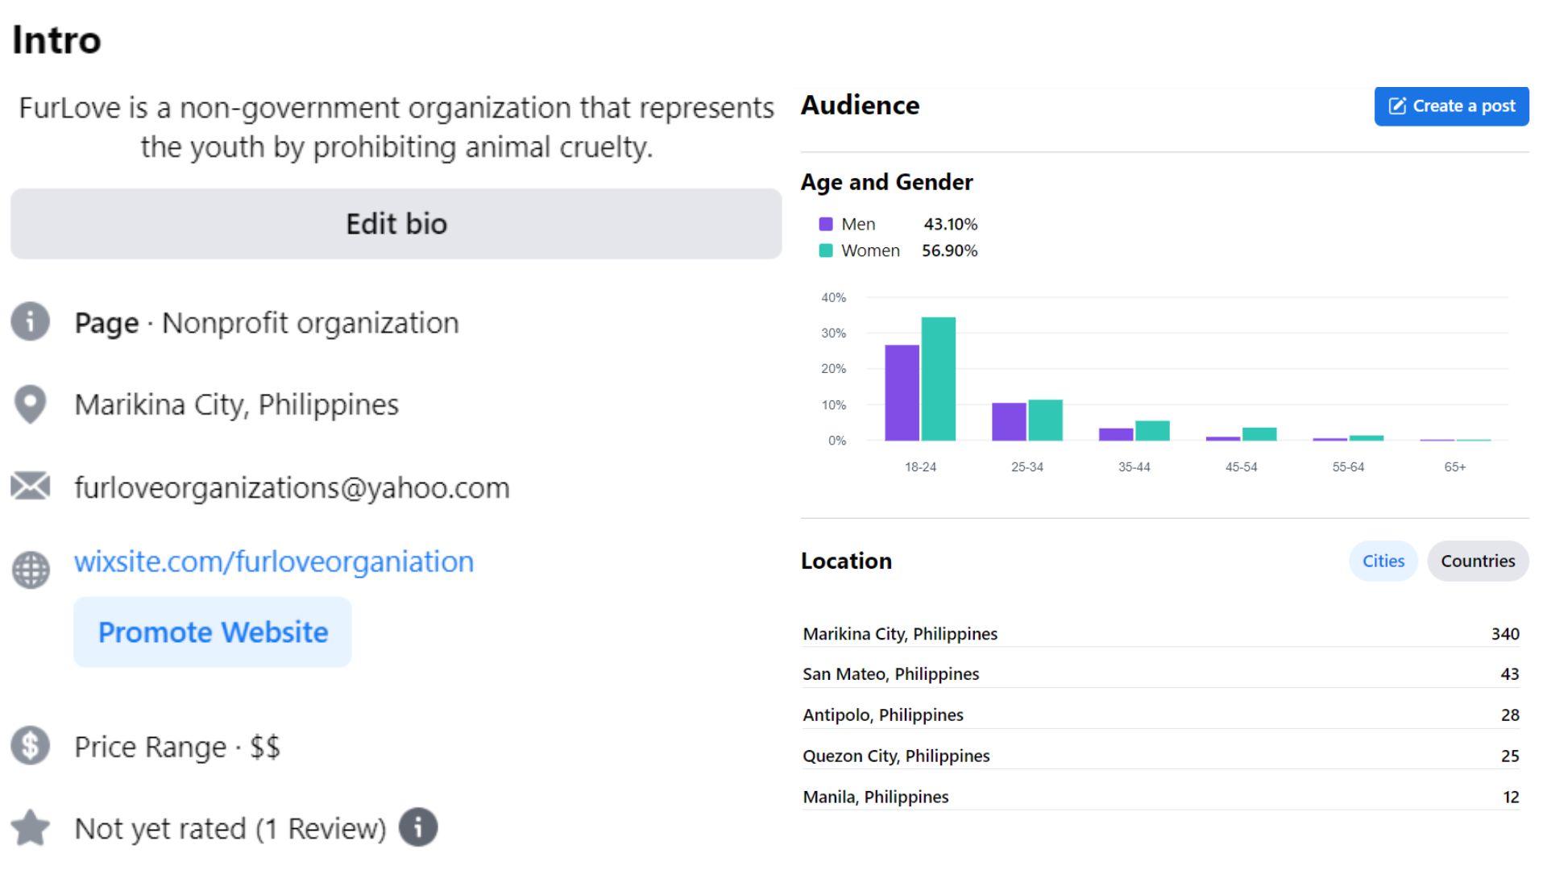This screenshot has height=870, width=1547.
Task: Click the teal Women legend swatch
Action: tap(825, 251)
